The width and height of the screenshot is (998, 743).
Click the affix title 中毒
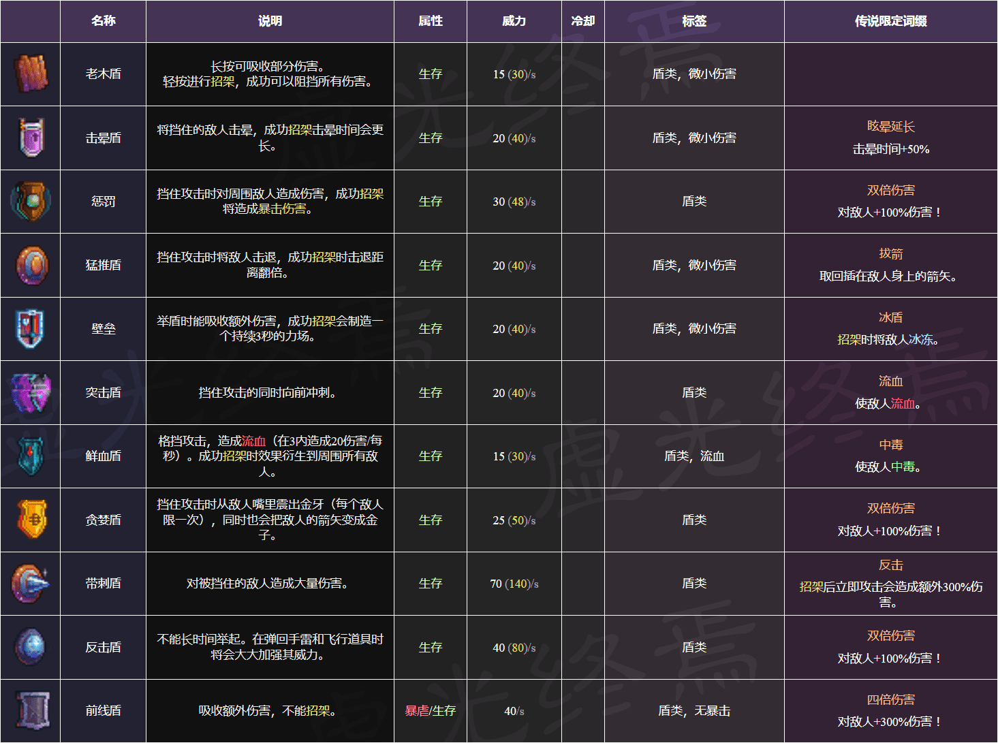pyautogui.click(x=890, y=445)
